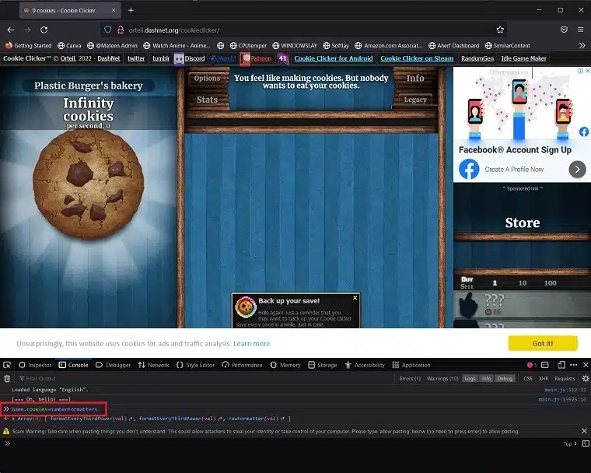Toggle the Info console filter

click(x=486, y=378)
